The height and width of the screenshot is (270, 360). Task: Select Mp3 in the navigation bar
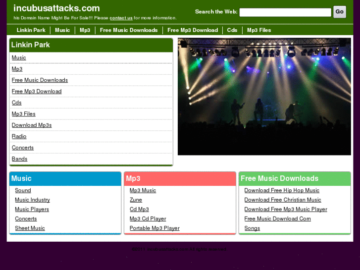85,30
